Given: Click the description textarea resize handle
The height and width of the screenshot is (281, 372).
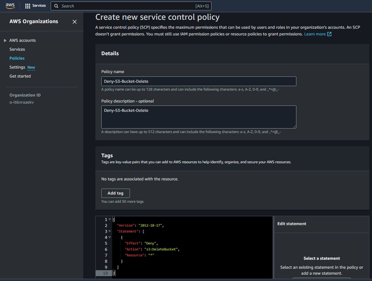Looking at the screenshot, I should click(x=294, y=126).
